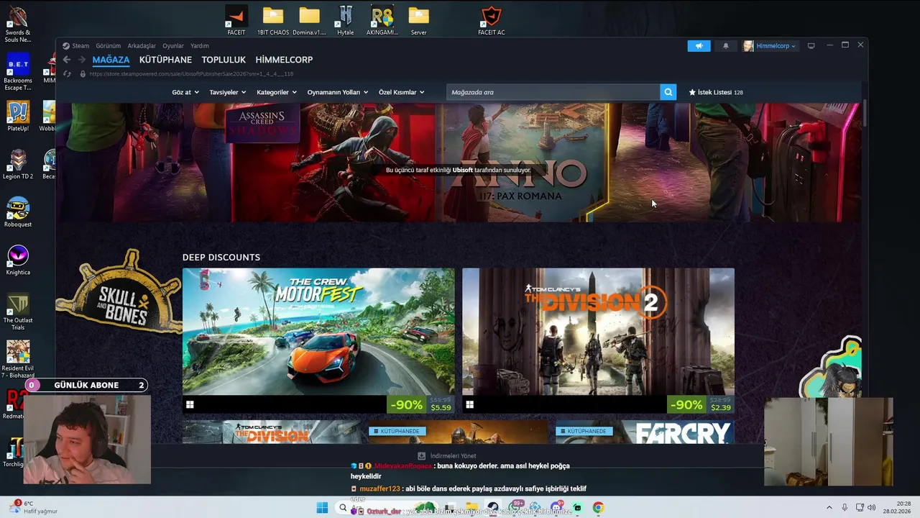Open the middle KÜTÜPHANEDE-tagged game thumbnail

click(459, 432)
